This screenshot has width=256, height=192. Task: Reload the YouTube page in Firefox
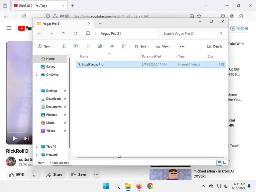[24, 16]
